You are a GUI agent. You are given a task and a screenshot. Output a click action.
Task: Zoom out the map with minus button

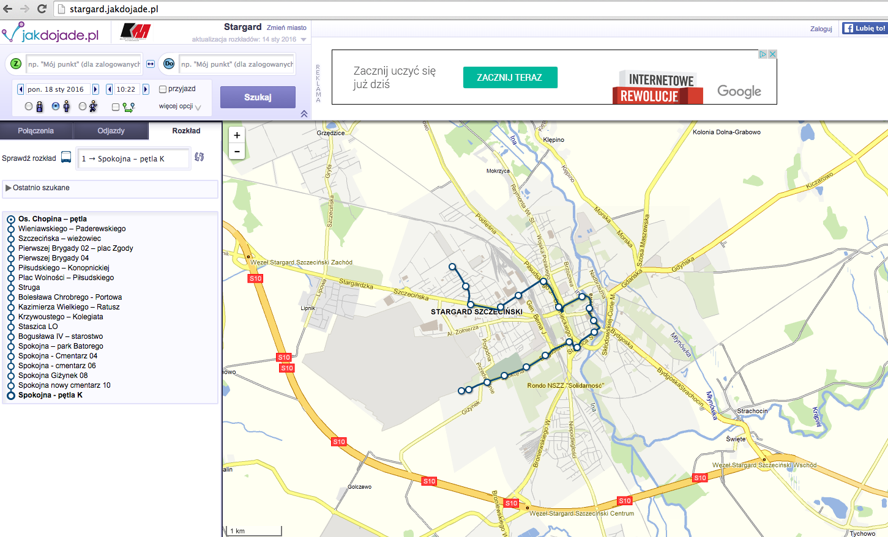click(237, 151)
